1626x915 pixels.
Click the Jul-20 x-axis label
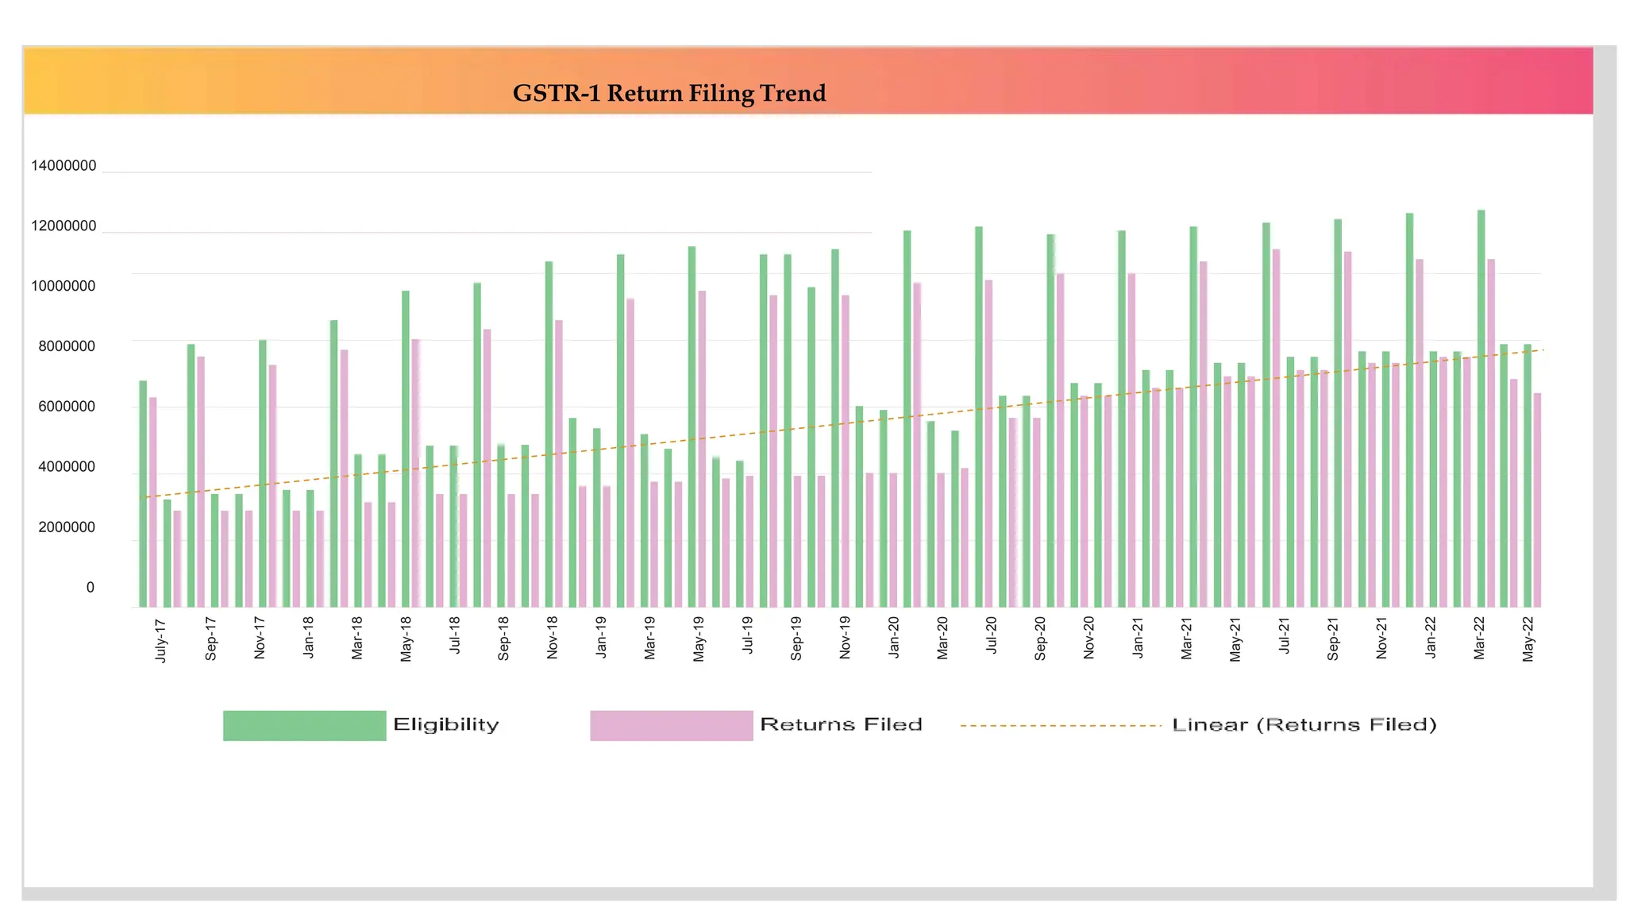(x=991, y=635)
